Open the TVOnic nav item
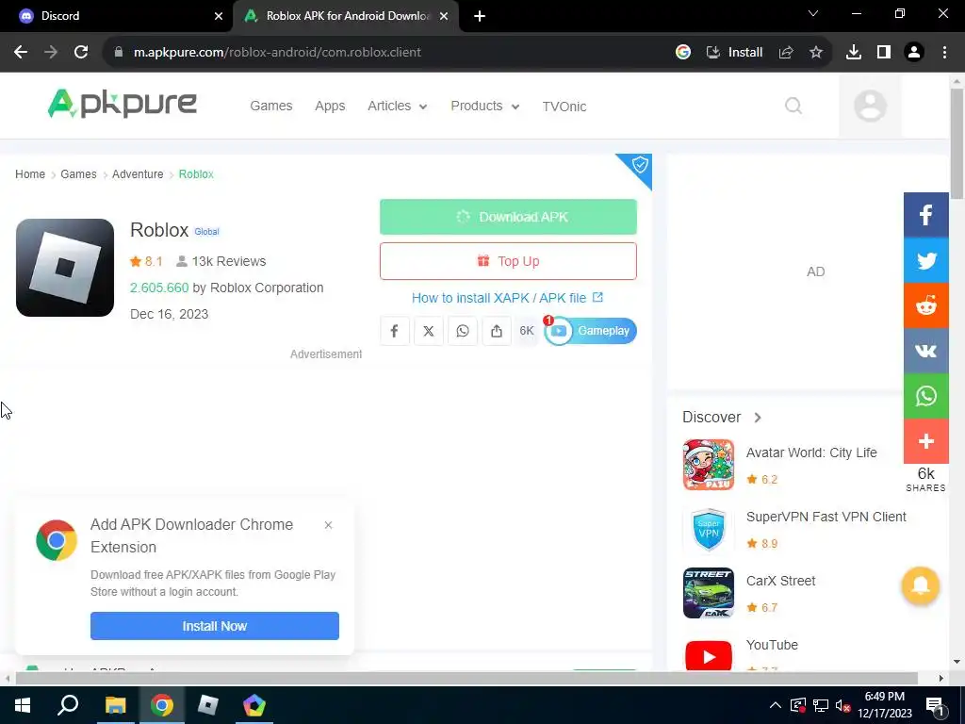The height and width of the screenshot is (724, 965). tap(564, 107)
